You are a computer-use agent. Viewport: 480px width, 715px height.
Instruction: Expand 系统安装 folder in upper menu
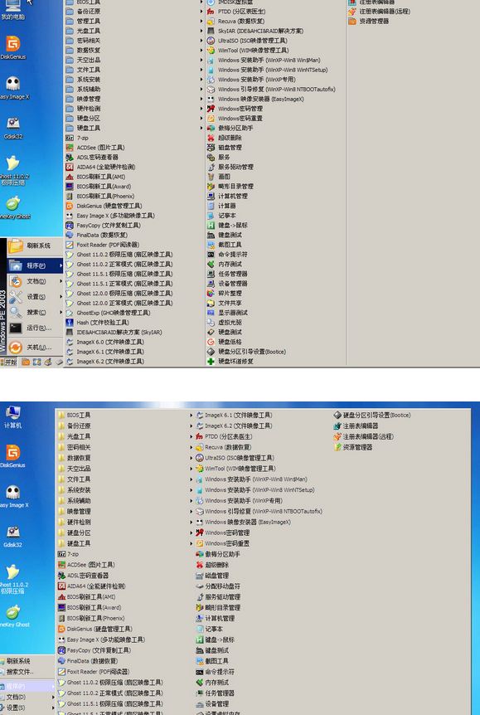pos(134,80)
